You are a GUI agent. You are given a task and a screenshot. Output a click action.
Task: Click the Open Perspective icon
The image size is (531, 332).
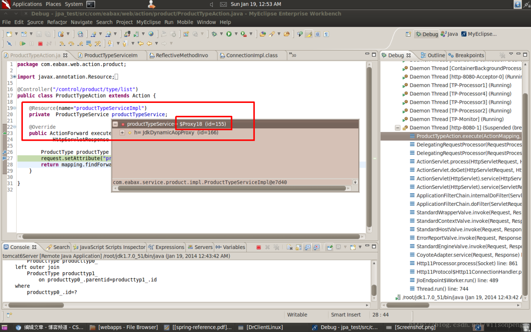[x=408, y=34]
